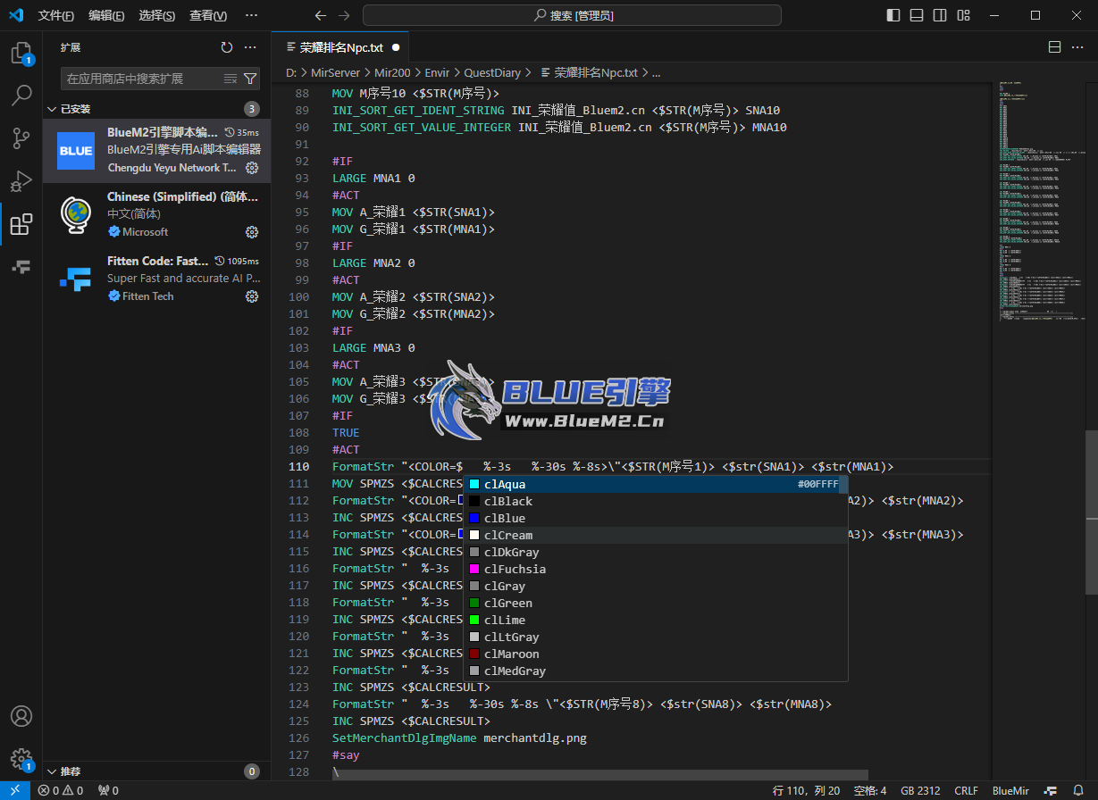Toggle the bottom panel visibility

[x=917, y=15]
